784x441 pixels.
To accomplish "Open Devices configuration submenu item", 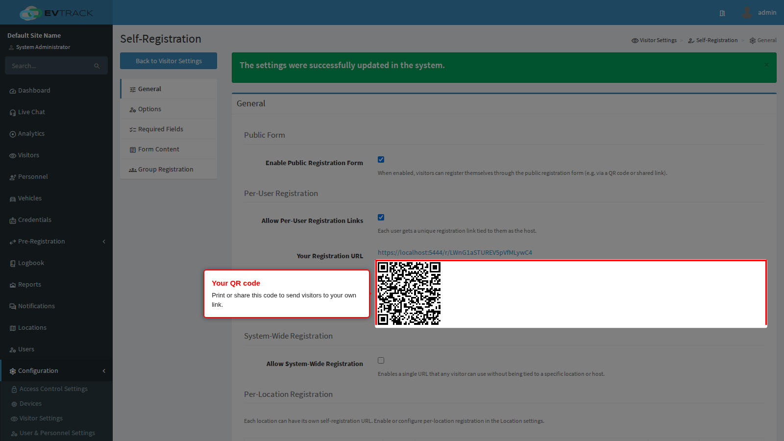I will click(x=56, y=404).
